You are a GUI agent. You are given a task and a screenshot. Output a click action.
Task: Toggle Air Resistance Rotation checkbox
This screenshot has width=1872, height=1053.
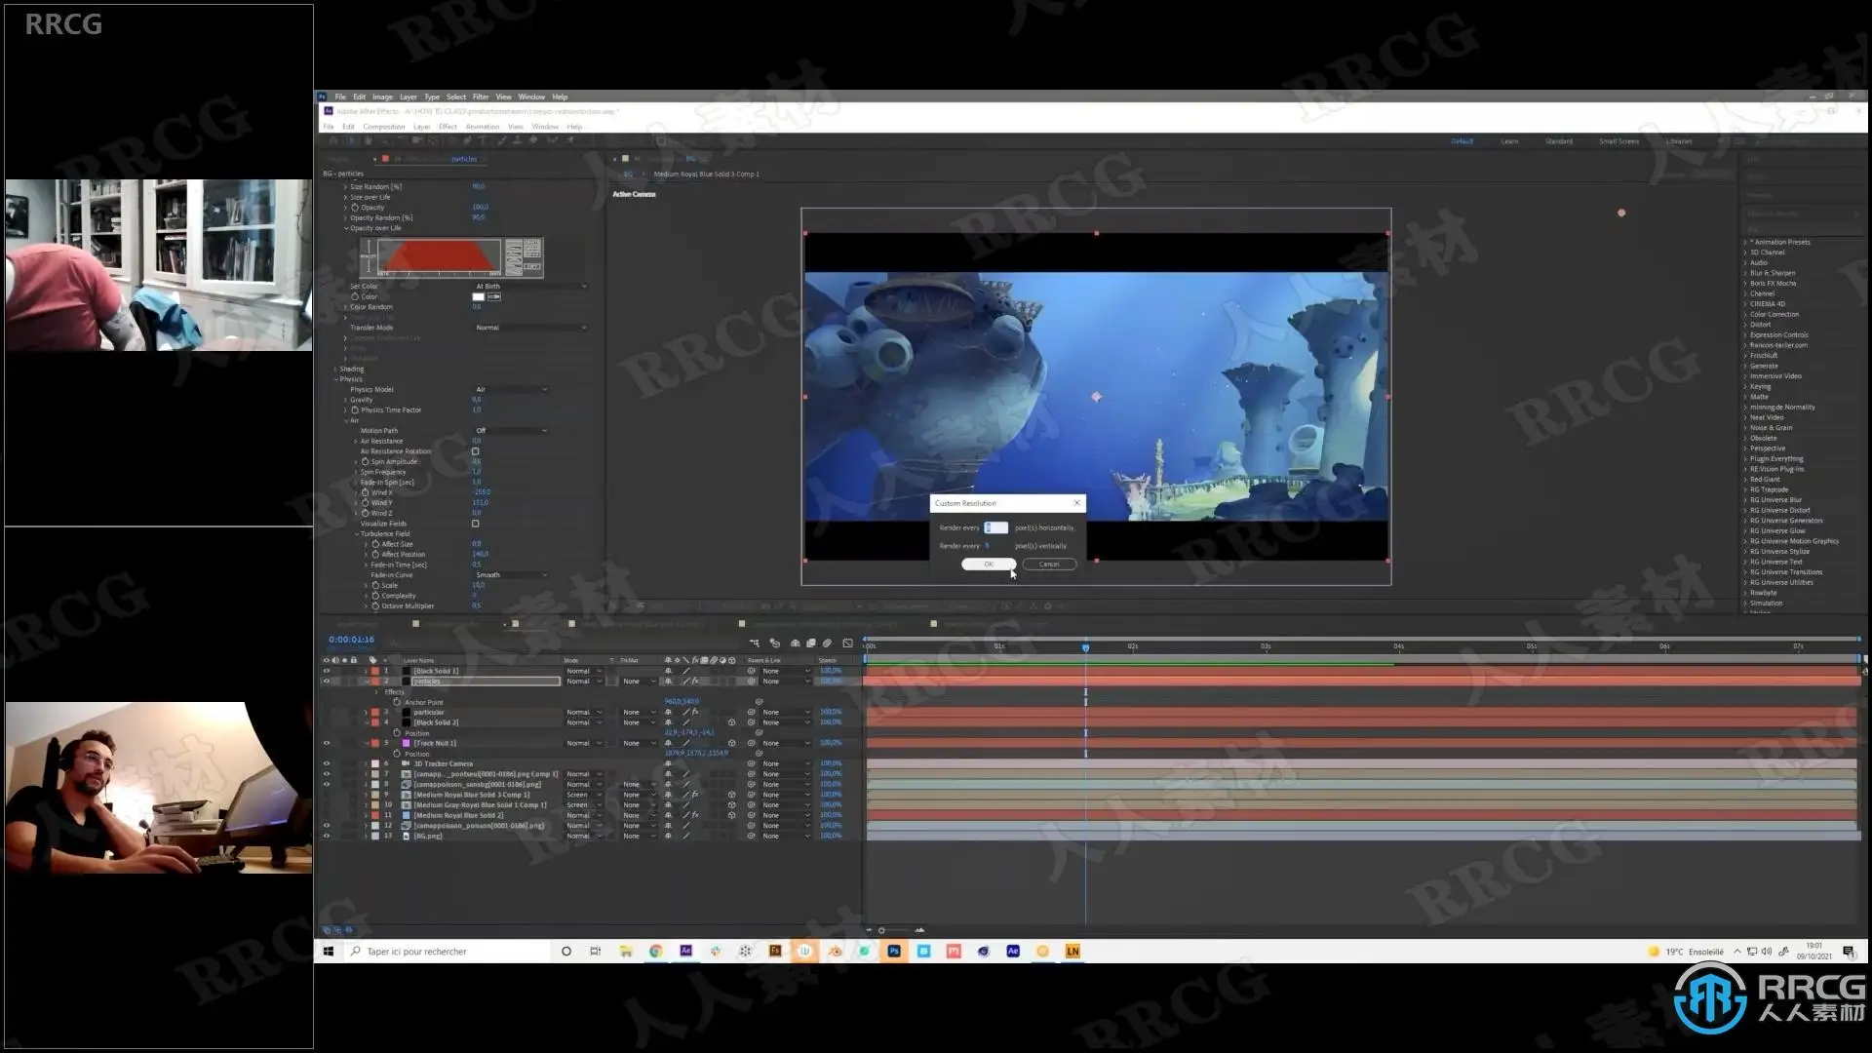point(476,451)
